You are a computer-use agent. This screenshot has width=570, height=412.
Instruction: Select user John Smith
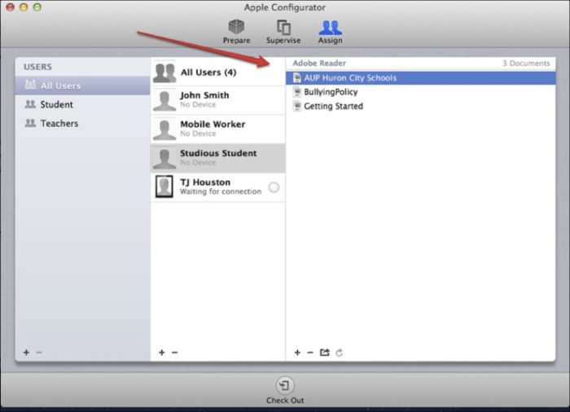point(218,100)
